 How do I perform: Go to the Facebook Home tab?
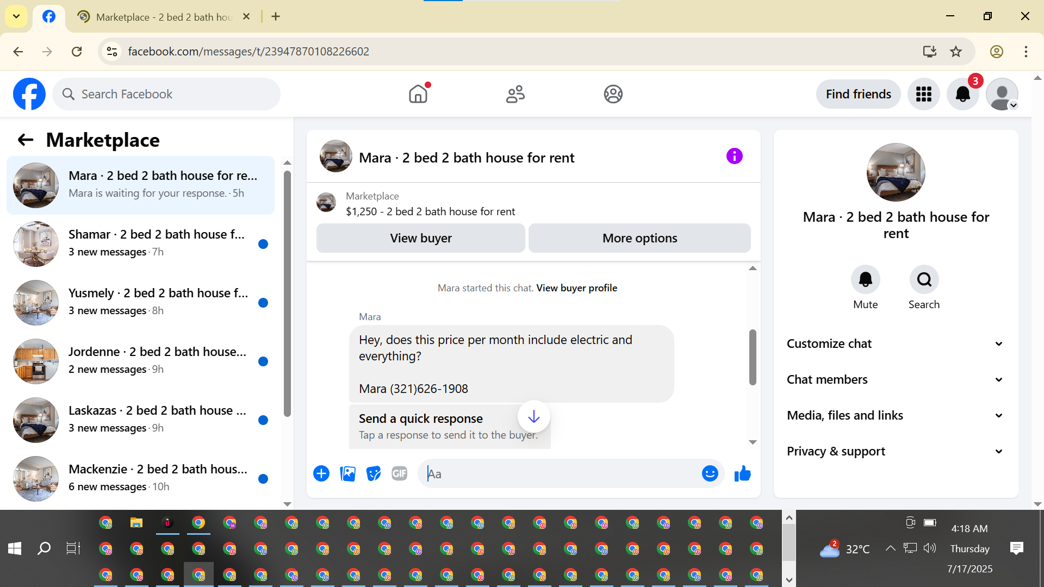418,94
